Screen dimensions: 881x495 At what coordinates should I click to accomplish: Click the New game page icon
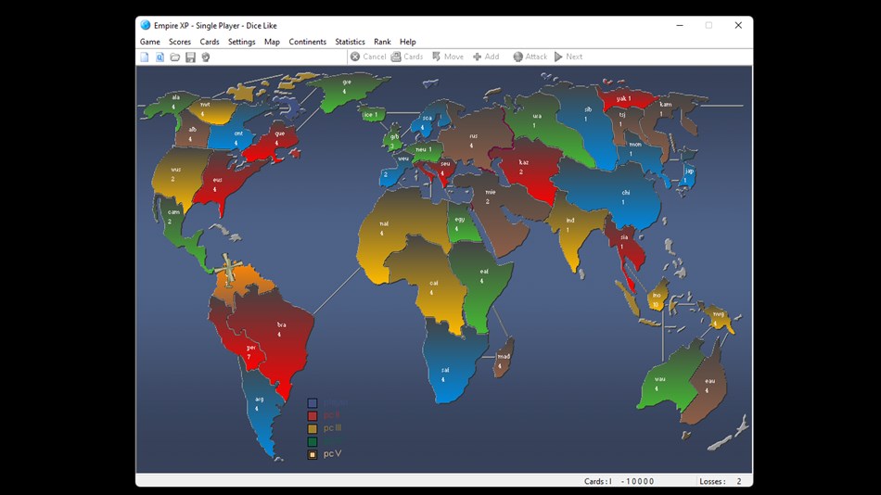(145, 57)
